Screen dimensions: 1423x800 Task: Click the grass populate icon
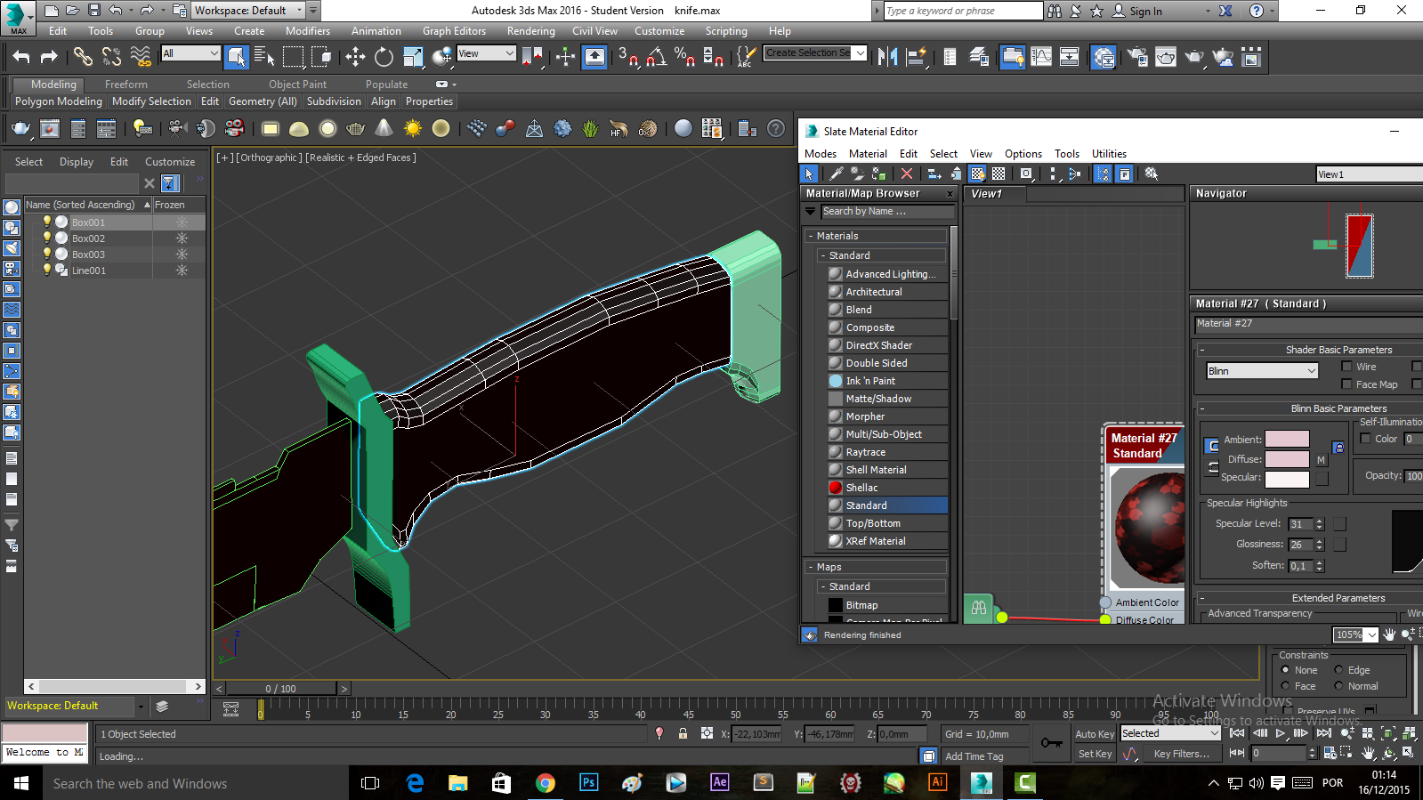tap(590, 129)
